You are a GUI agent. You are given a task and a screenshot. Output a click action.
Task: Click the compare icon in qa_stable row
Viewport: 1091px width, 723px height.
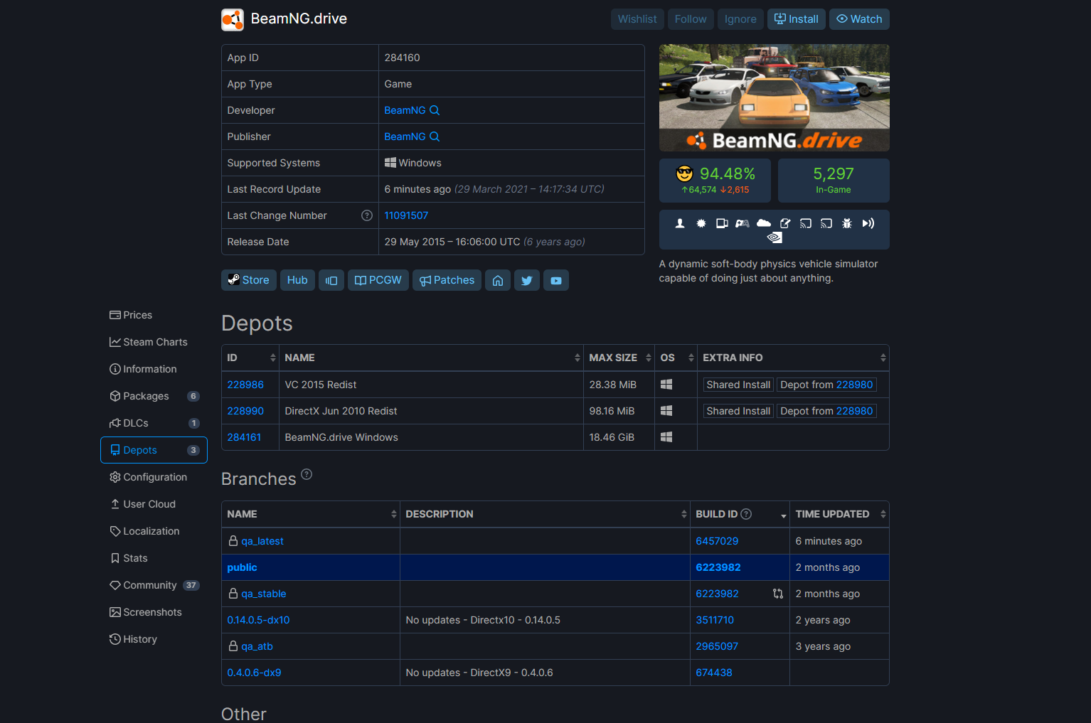tap(778, 594)
